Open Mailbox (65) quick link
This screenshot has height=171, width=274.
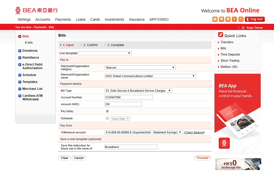[229, 67]
